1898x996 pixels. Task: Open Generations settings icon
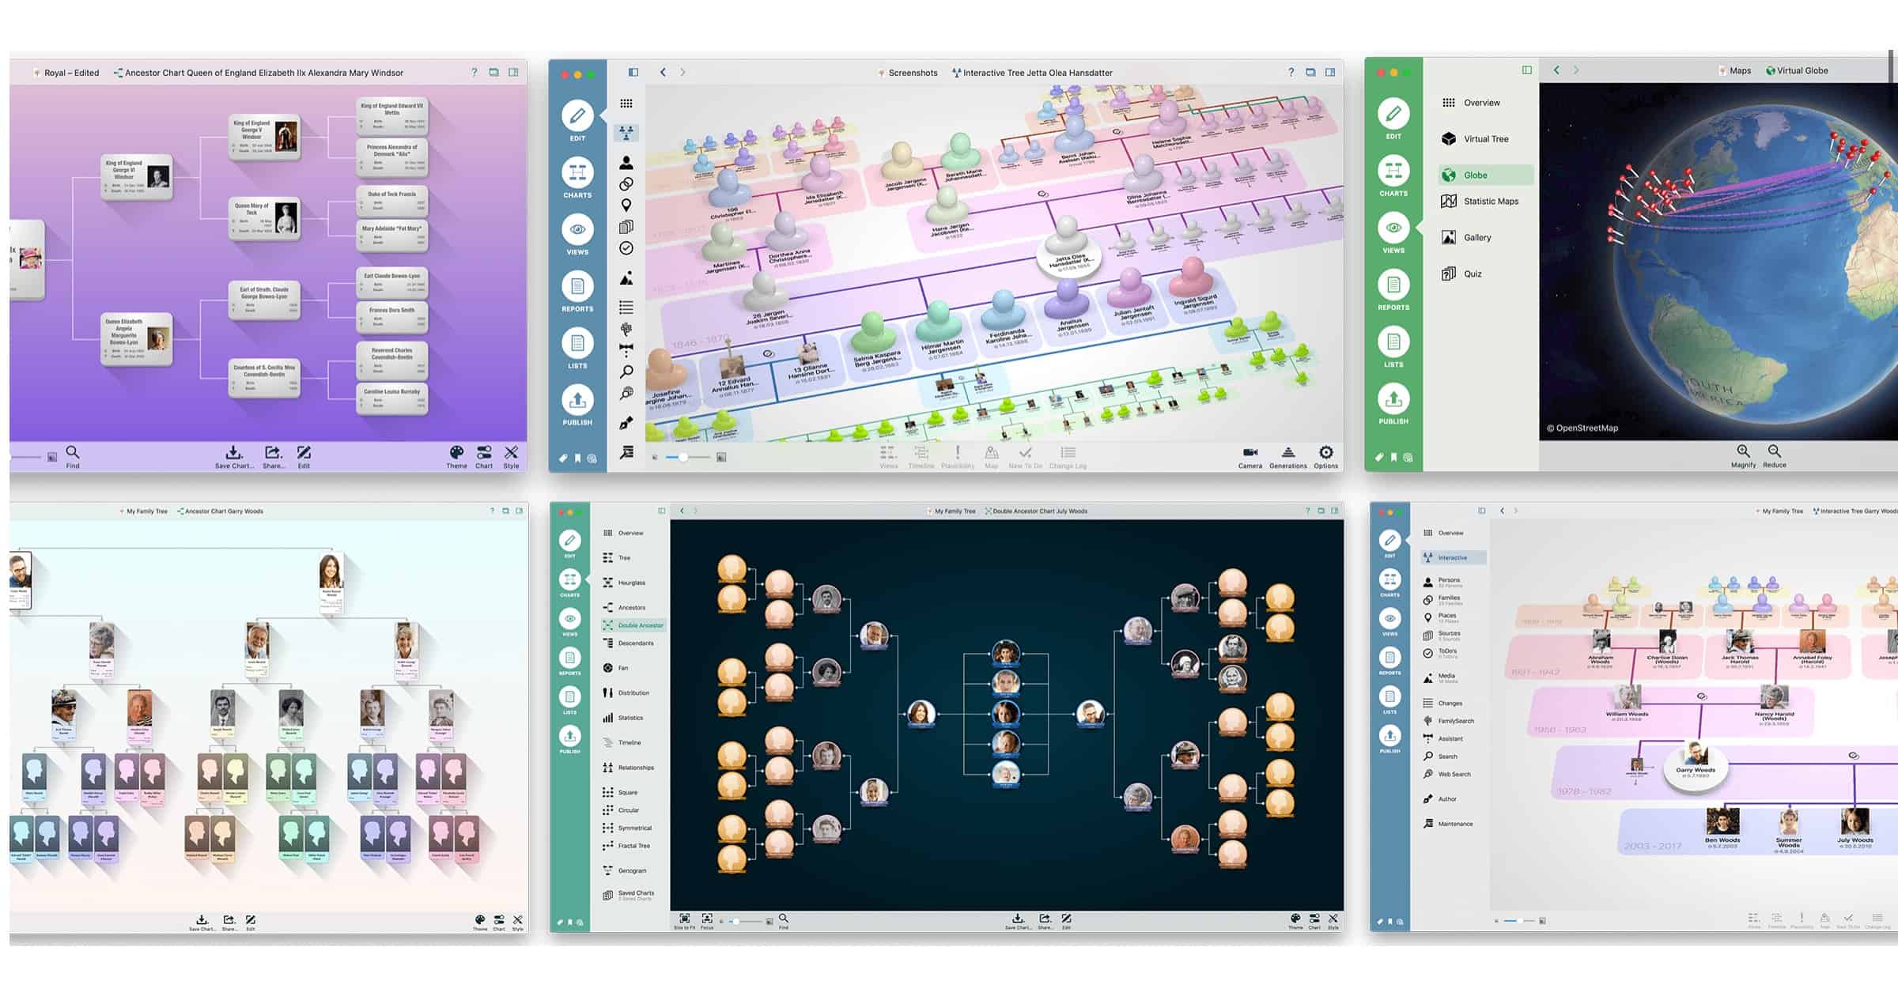tap(1287, 453)
